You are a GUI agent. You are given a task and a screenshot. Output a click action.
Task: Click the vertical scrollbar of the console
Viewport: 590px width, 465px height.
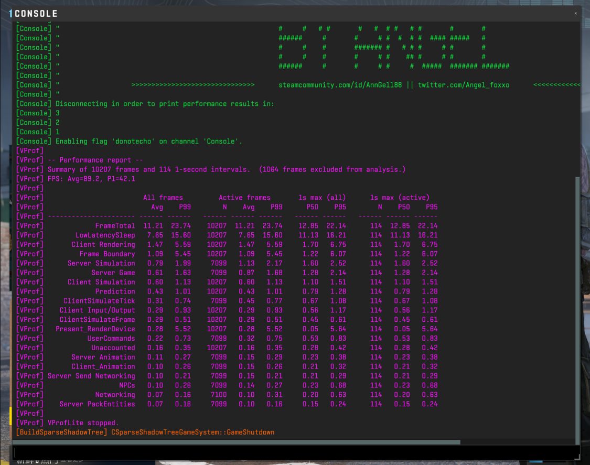tap(577, 310)
